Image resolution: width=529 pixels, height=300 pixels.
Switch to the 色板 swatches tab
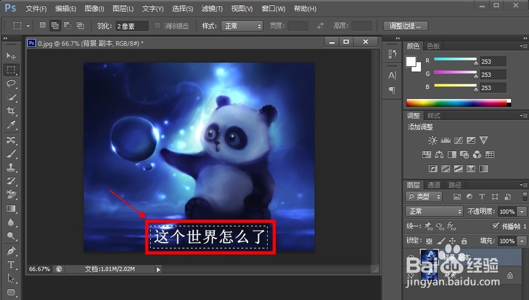(x=433, y=46)
